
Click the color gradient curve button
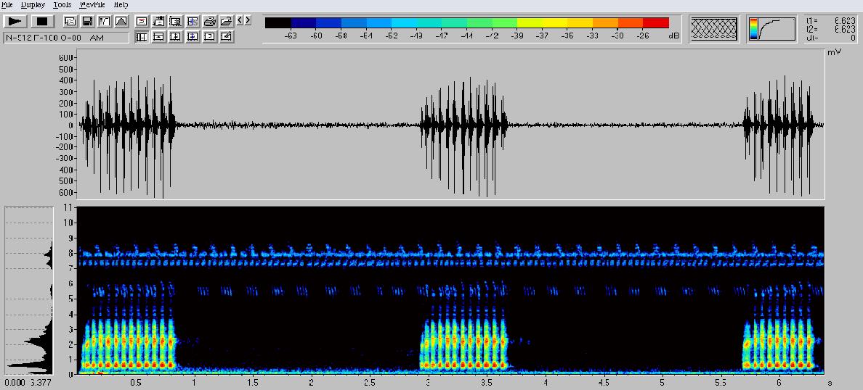click(771, 29)
